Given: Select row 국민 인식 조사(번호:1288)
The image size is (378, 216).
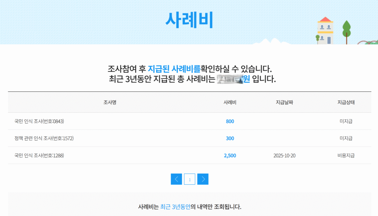Looking at the screenshot, I should click(x=189, y=155).
